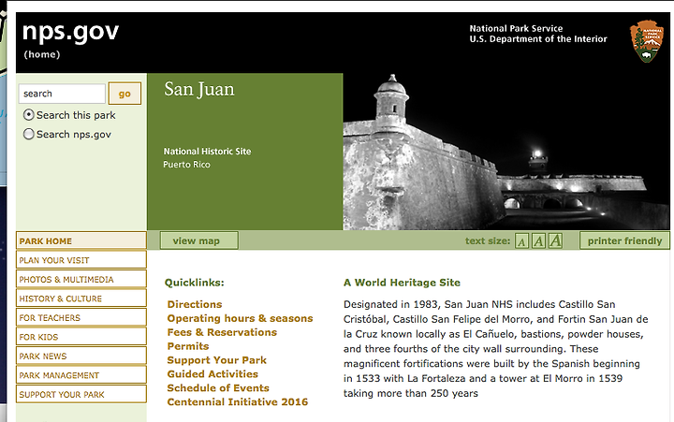Click A World Heritage Site heading

[402, 283]
